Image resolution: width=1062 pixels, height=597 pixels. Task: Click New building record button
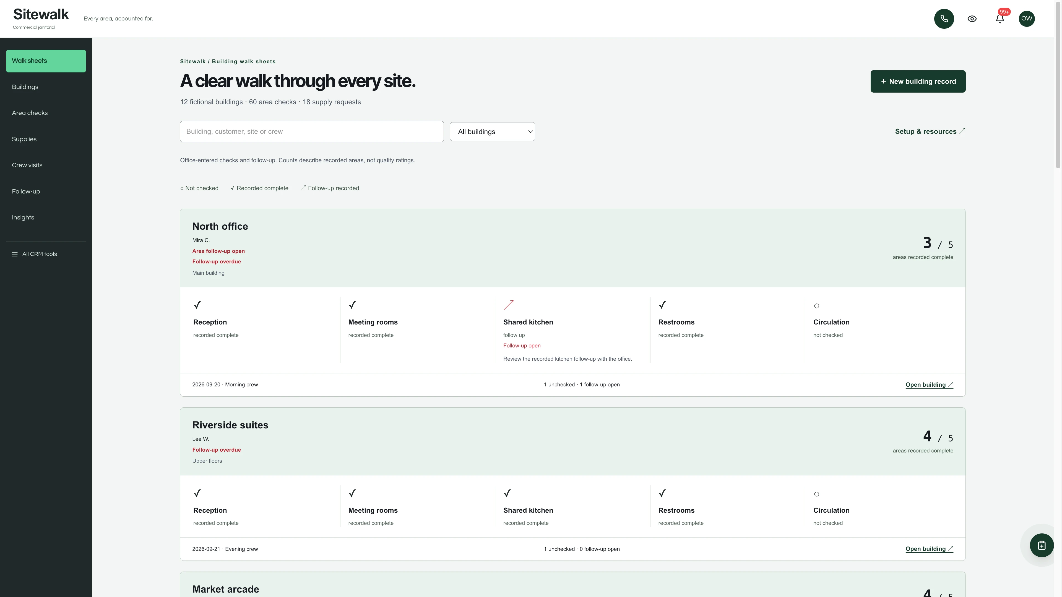pos(918,82)
